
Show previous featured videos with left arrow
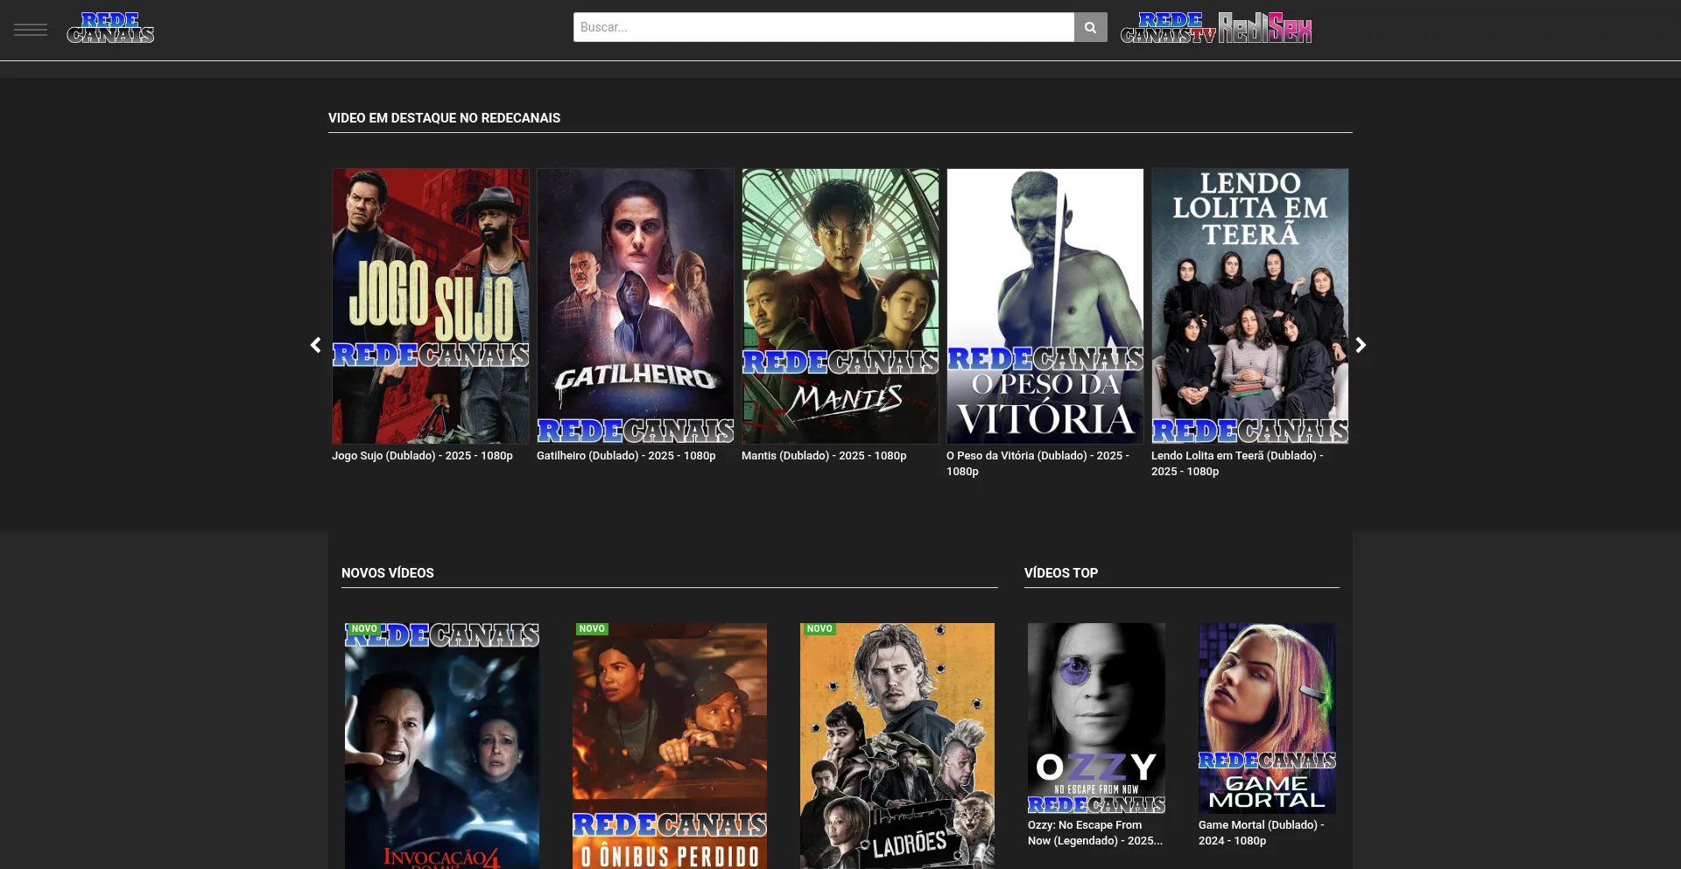[316, 345]
